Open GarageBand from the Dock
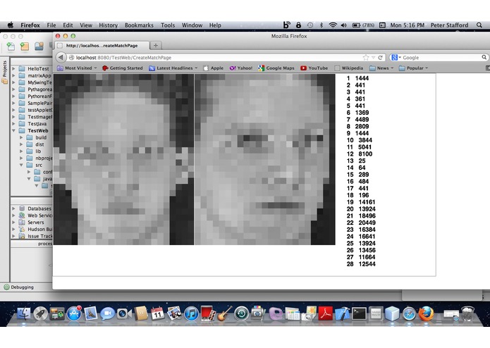This screenshot has height=348, width=490. tap(224, 313)
